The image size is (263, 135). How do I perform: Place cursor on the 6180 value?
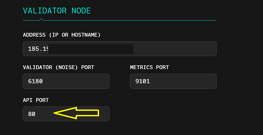point(35,81)
